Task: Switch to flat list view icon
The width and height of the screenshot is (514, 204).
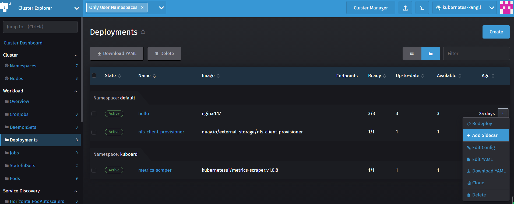Action: pos(412,54)
